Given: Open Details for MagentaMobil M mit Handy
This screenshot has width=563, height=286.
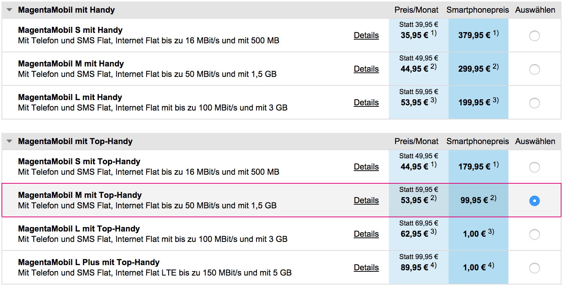Looking at the screenshot, I should coord(366,69).
